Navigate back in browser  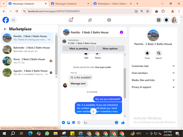click(4, 11)
